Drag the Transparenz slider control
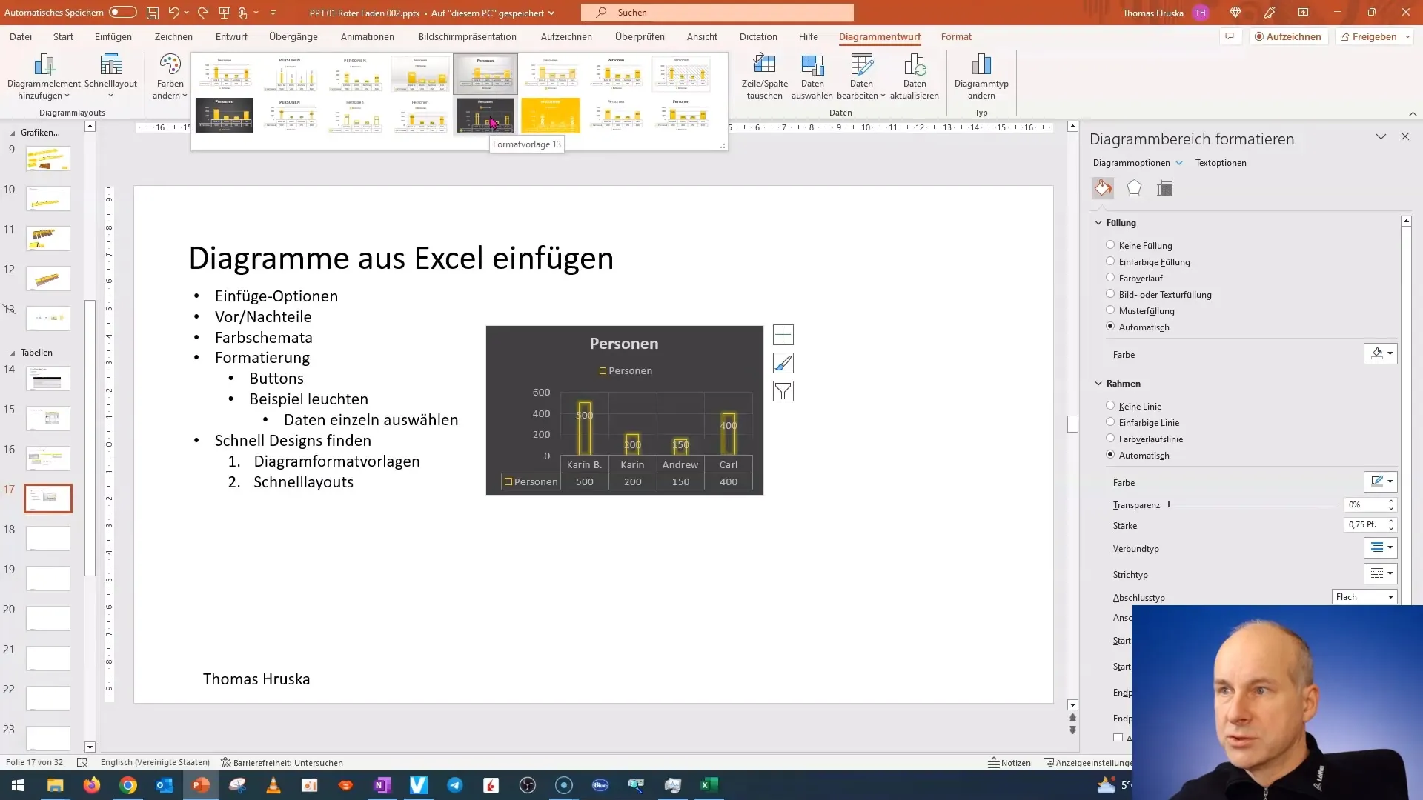 [1171, 505]
